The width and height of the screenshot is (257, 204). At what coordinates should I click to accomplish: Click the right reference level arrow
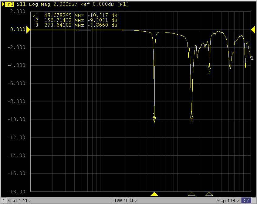click(253, 29)
